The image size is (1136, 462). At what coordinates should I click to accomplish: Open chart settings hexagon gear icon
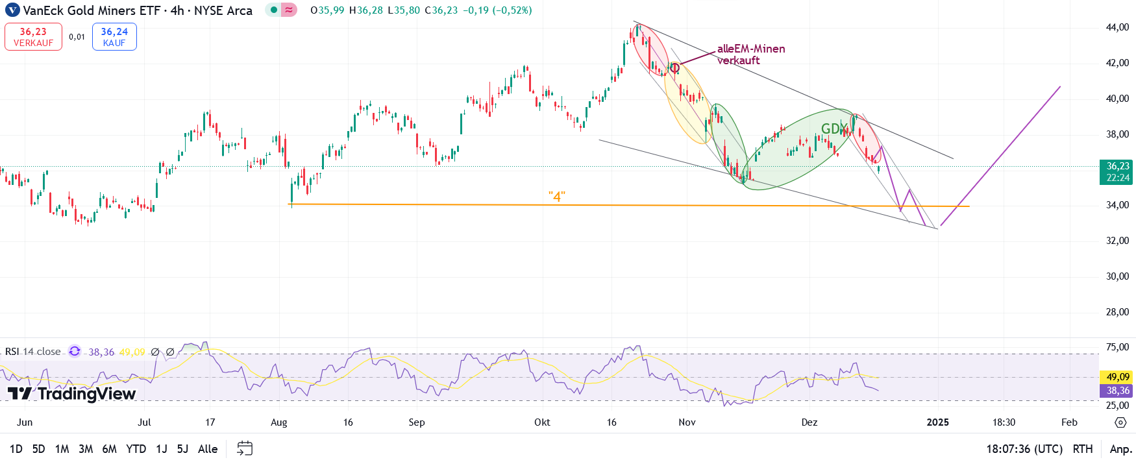pos(1120,422)
